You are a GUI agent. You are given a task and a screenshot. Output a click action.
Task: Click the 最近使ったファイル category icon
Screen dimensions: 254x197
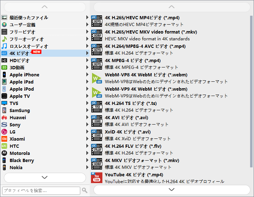pos(4,17)
